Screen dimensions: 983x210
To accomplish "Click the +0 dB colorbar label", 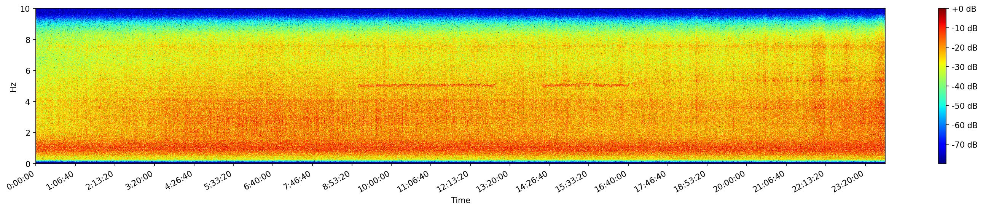I will [964, 9].
